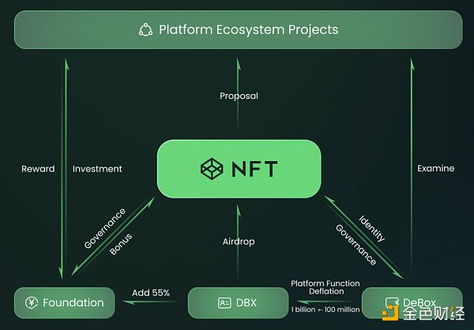Click the Platform Ecosystem Projects box

[239, 30]
